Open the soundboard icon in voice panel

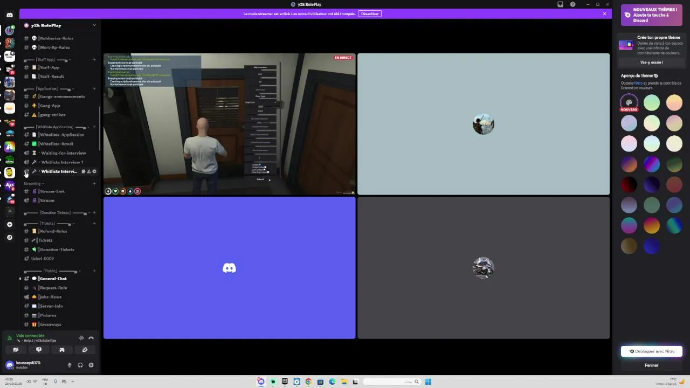click(85, 350)
